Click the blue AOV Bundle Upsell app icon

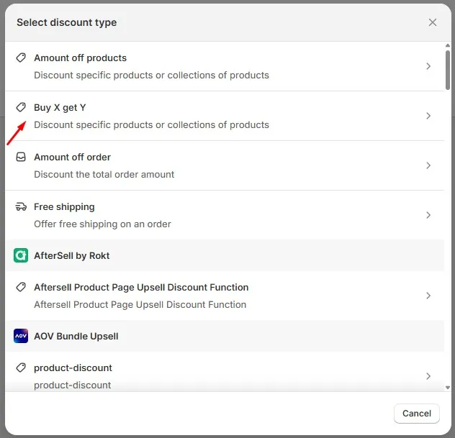21,336
